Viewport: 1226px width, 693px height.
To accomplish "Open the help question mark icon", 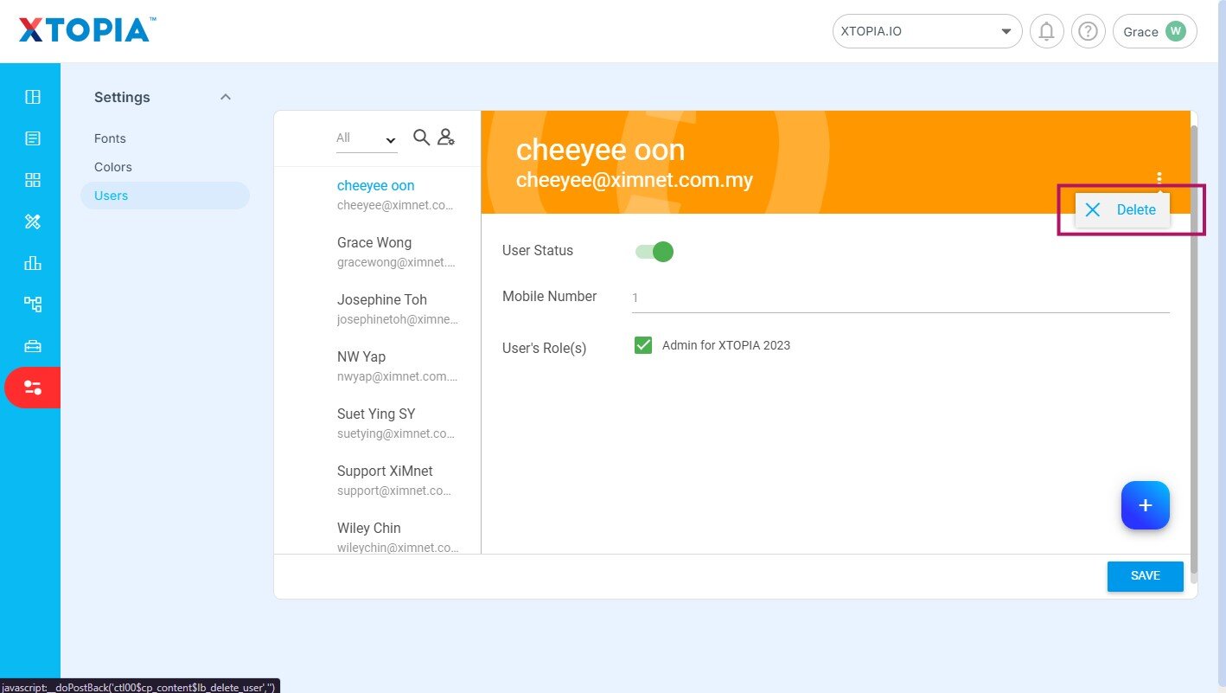I will coord(1089,32).
